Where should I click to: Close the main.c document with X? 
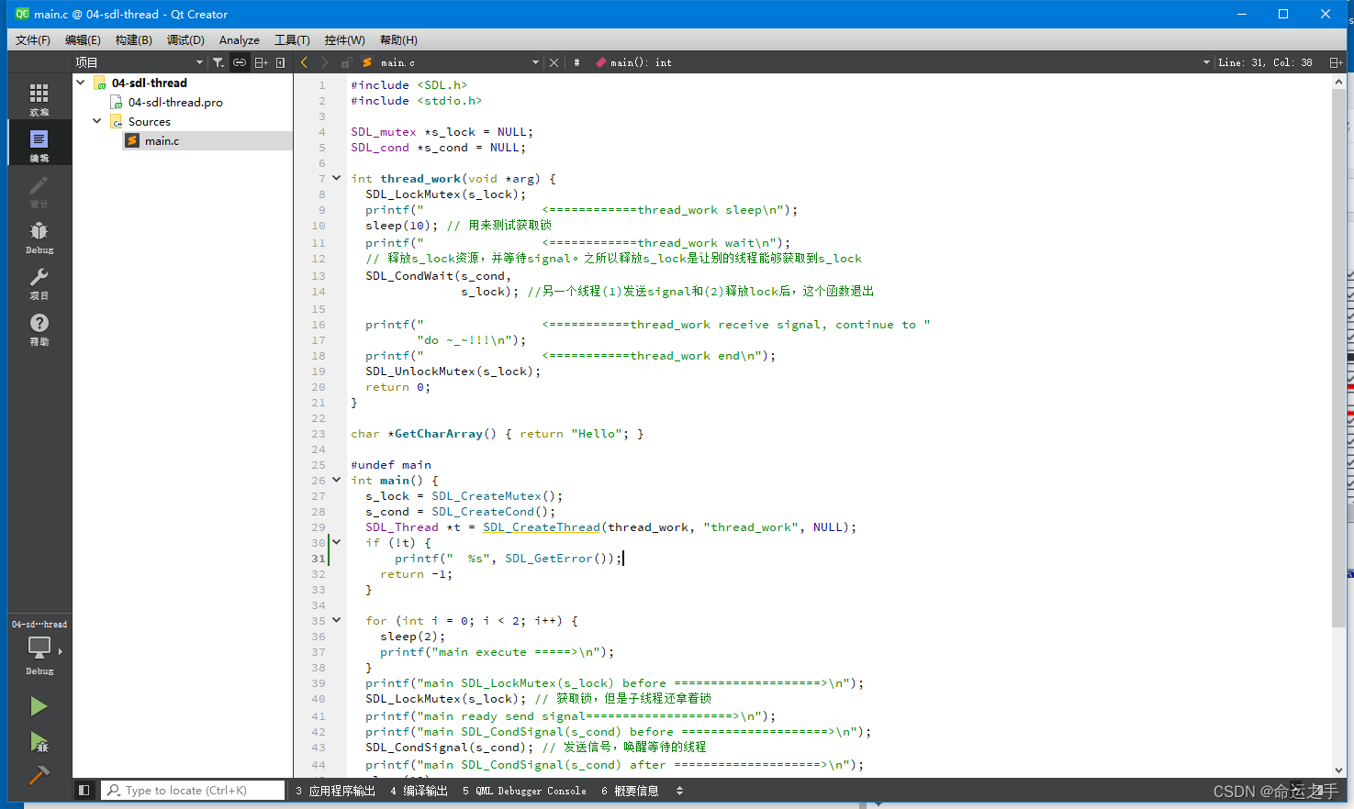coord(554,62)
